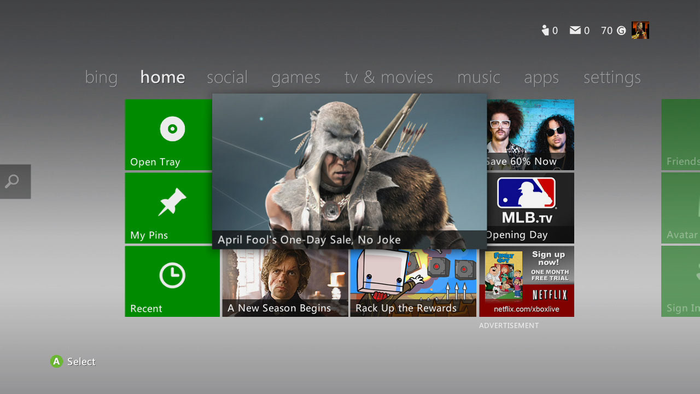This screenshot has height=394, width=700.
Task: Select the tv & movies tab
Action: pyautogui.click(x=388, y=77)
